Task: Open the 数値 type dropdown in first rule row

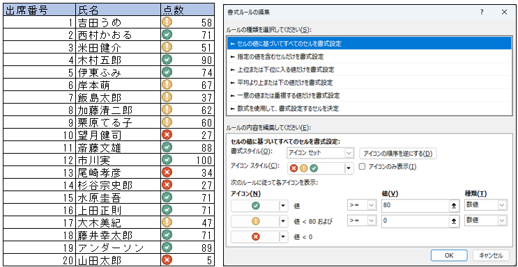Action: click(485, 205)
